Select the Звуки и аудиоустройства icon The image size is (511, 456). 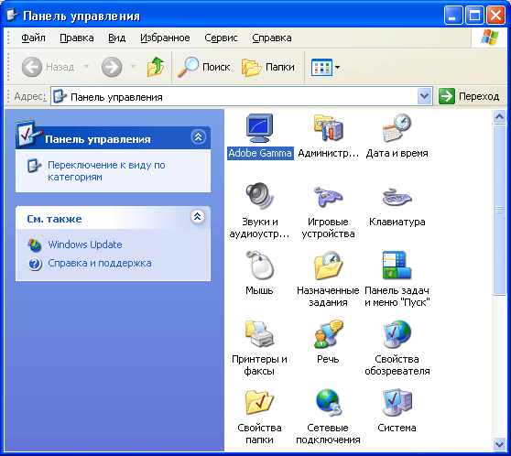pos(259,196)
